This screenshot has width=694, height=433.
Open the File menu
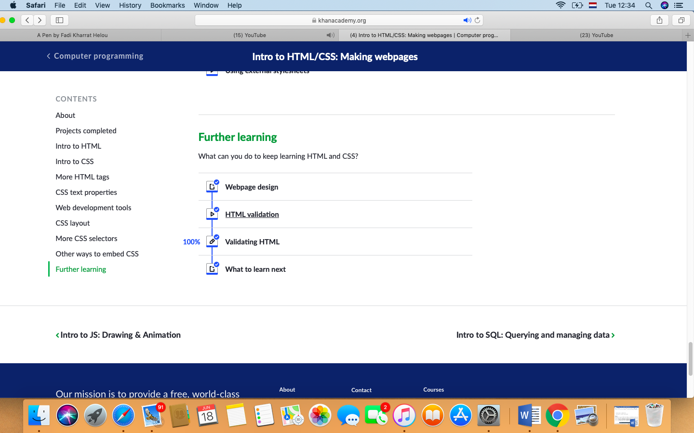60,5
